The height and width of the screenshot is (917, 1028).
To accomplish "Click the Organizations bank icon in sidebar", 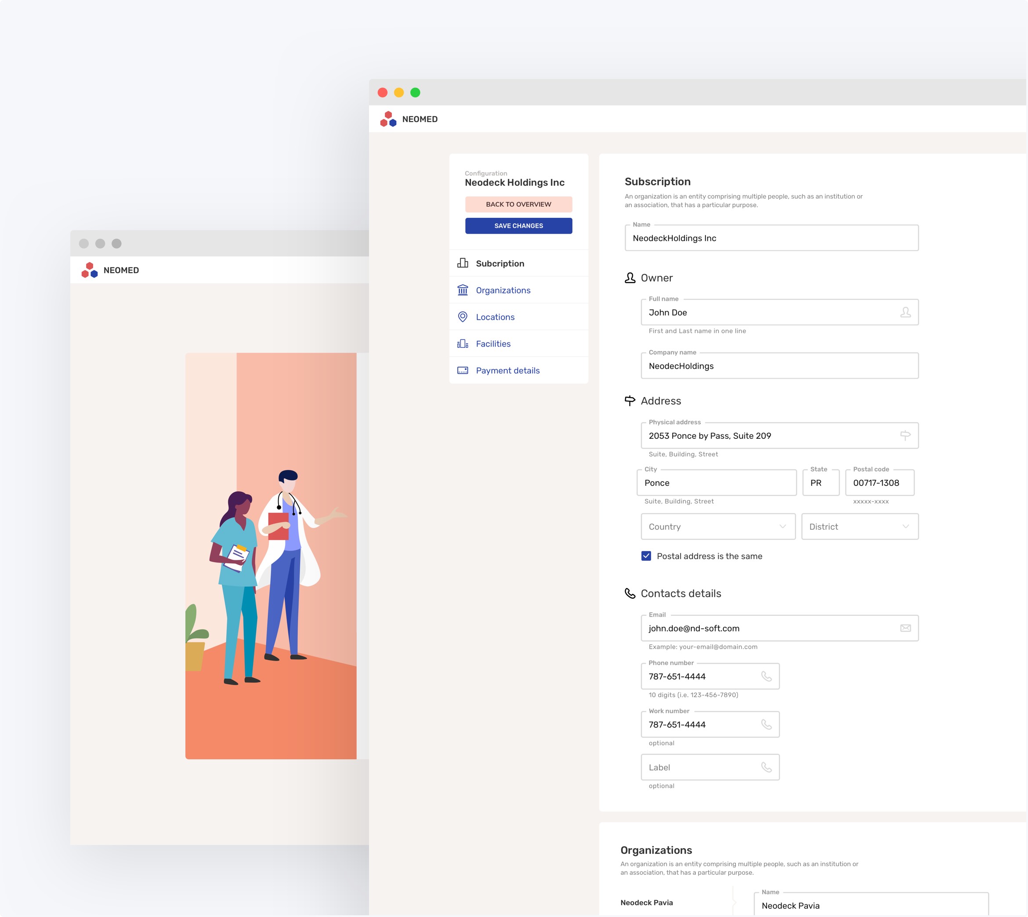I will pyautogui.click(x=462, y=290).
